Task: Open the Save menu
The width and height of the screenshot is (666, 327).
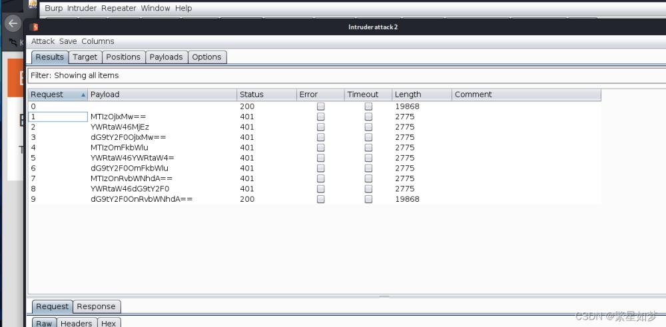Action: click(68, 41)
